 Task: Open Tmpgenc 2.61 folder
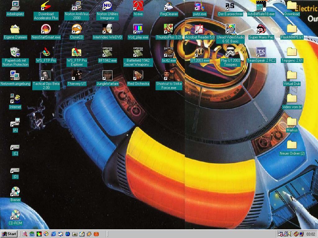tap(292, 55)
